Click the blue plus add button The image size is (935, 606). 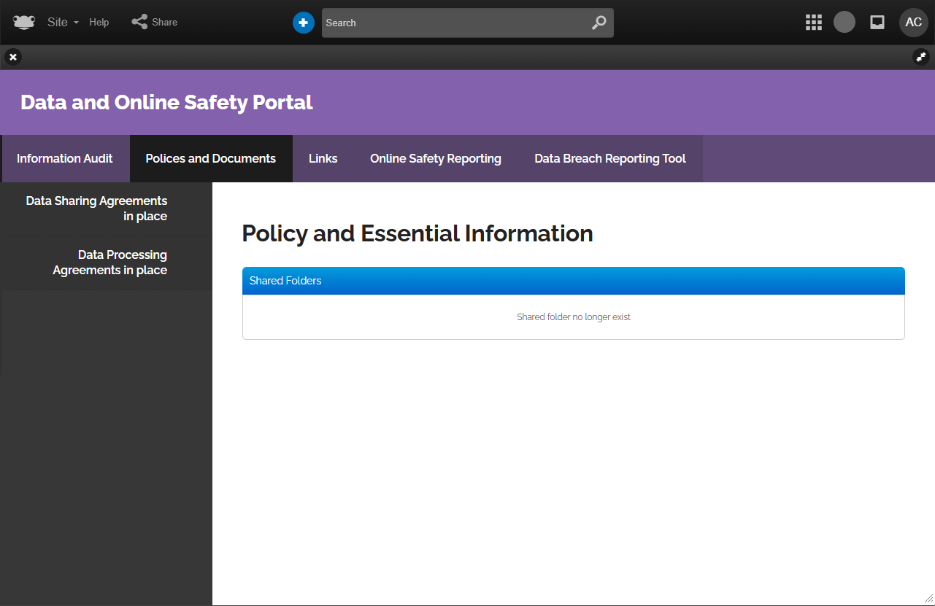click(x=304, y=23)
